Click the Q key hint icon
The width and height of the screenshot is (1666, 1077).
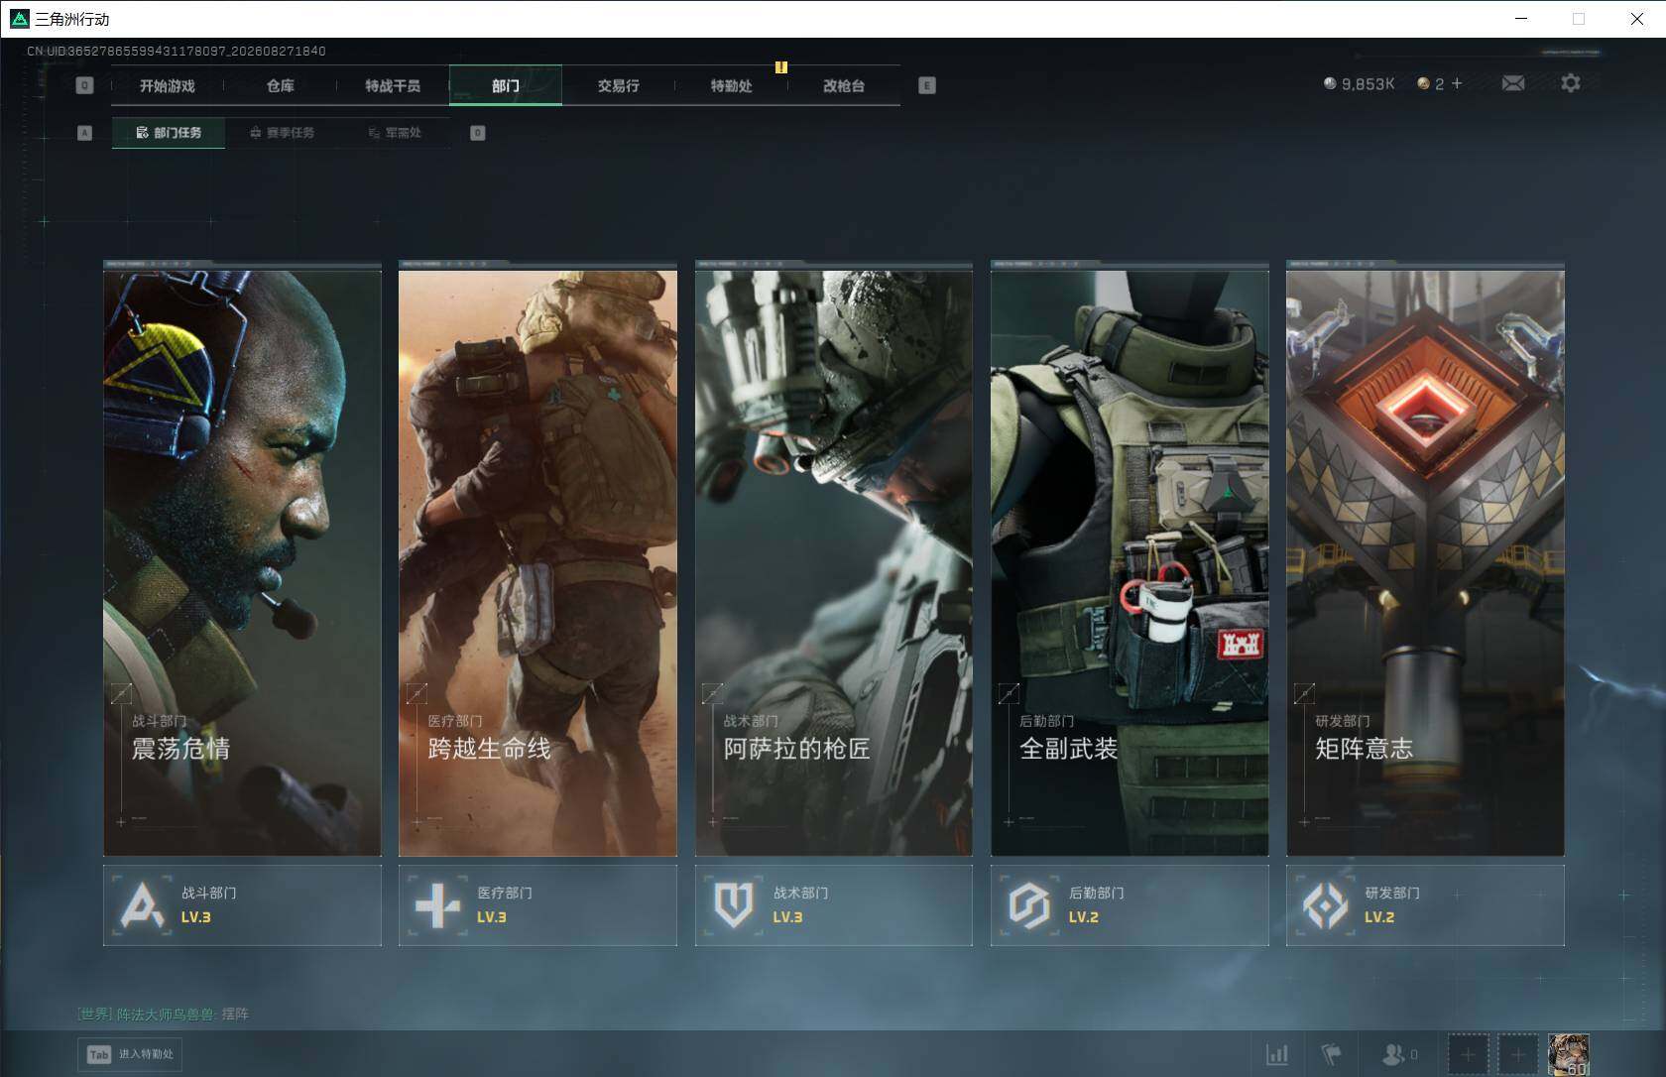84,85
